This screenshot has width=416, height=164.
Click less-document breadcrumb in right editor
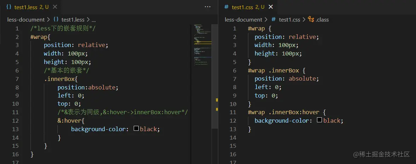[x=243, y=19]
